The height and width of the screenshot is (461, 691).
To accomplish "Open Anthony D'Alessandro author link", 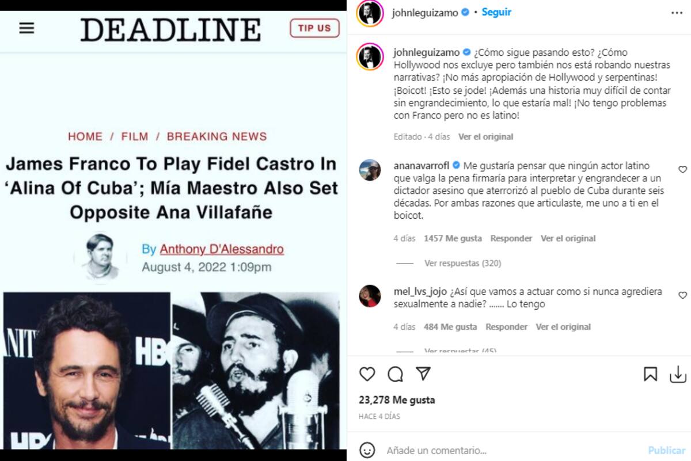I will (222, 249).
